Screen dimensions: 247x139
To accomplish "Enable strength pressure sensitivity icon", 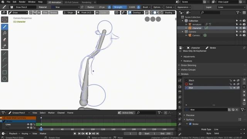I will click(x=138, y=7).
